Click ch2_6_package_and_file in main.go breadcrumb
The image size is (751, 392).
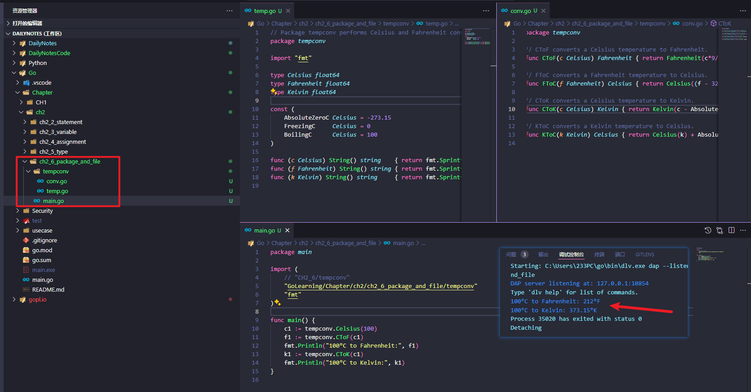346,243
